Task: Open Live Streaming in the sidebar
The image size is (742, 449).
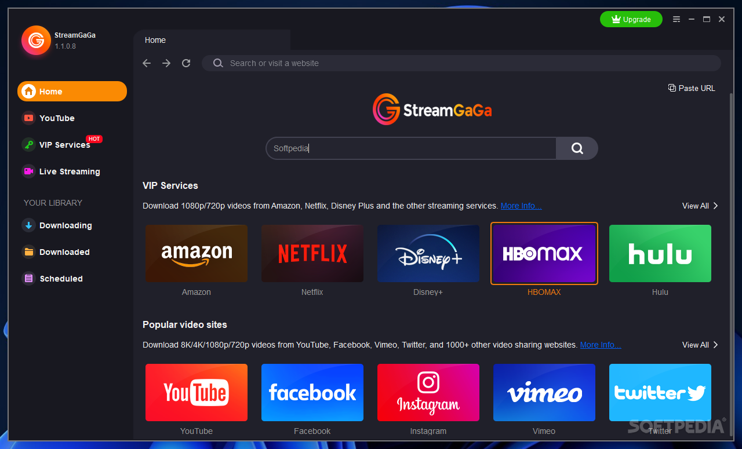Action: click(x=61, y=171)
